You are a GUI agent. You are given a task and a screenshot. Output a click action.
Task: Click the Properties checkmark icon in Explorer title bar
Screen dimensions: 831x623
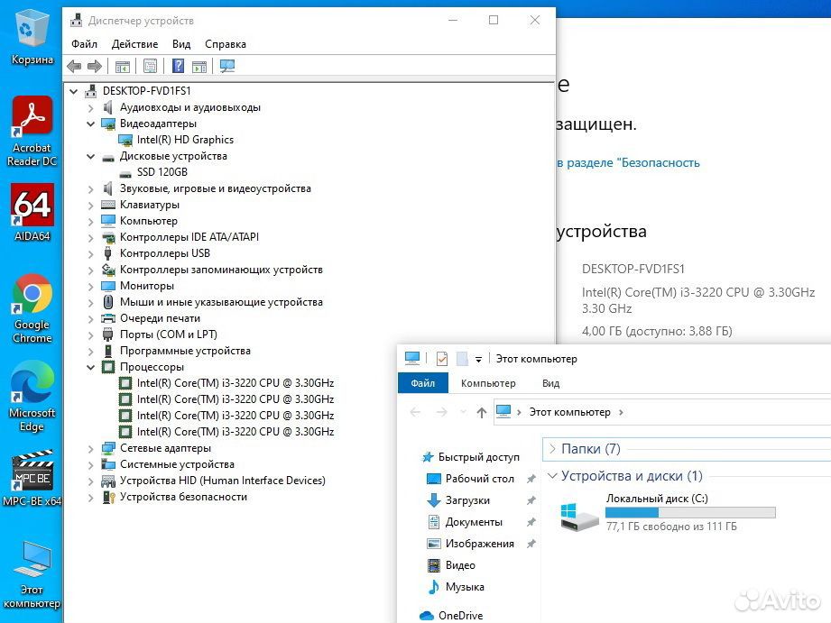tap(441, 359)
